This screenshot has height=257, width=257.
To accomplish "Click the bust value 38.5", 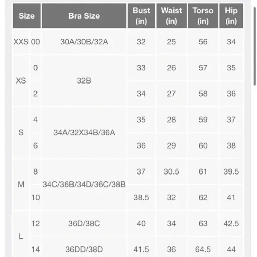I will (141, 197).
